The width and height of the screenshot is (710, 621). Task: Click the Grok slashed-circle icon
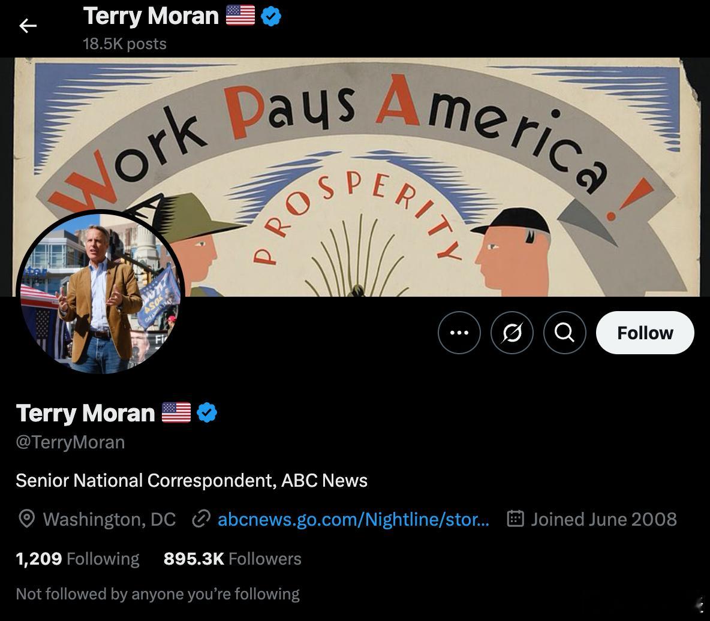point(512,333)
